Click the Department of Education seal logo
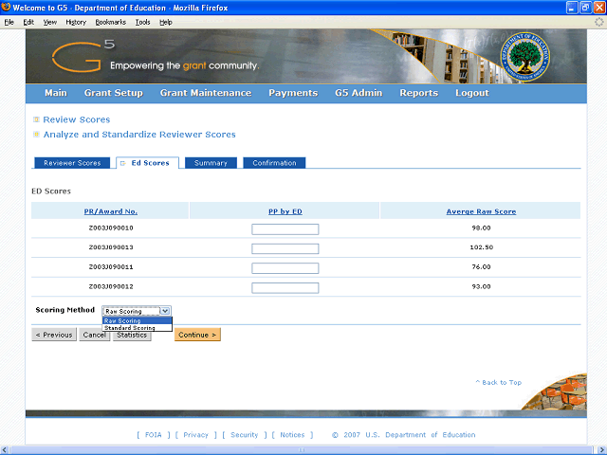 (524, 57)
